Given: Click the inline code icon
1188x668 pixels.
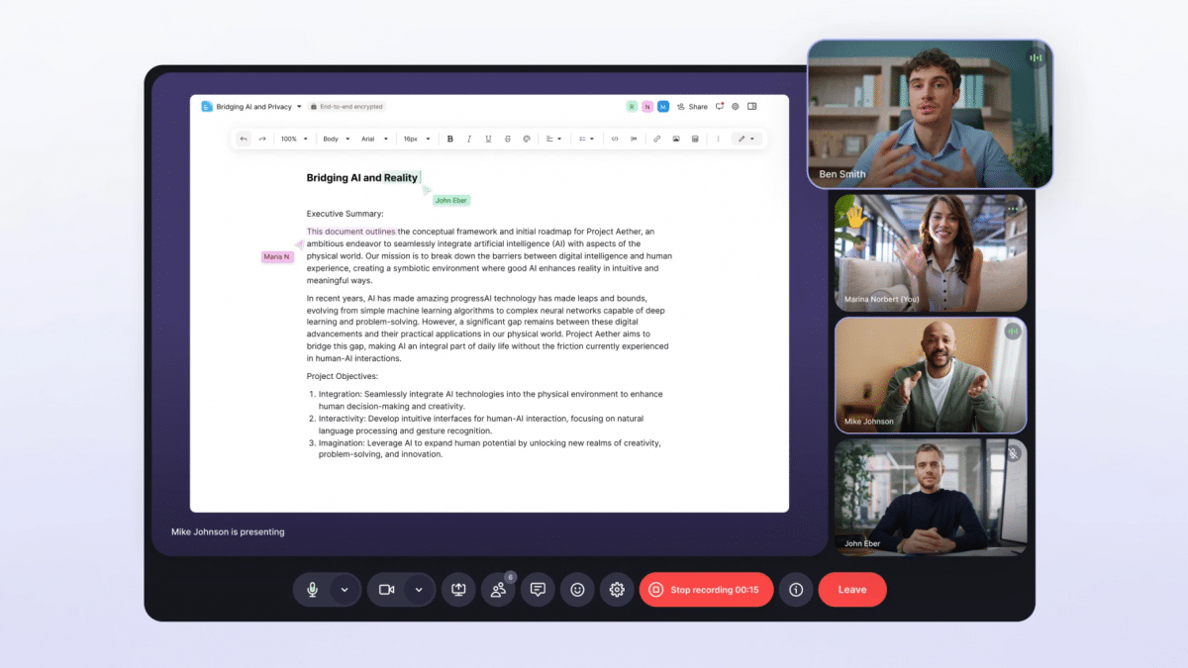Looking at the screenshot, I should point(615,139).
